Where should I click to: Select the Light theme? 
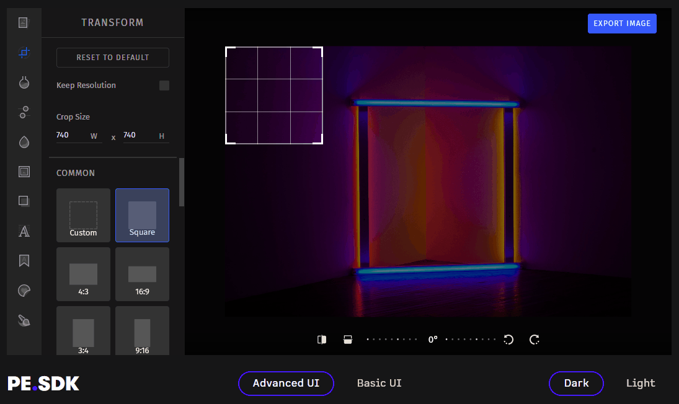[x=641, y=383]
